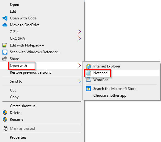Expand the CRC SHA submenu arrow

click(x=79, y=39)
